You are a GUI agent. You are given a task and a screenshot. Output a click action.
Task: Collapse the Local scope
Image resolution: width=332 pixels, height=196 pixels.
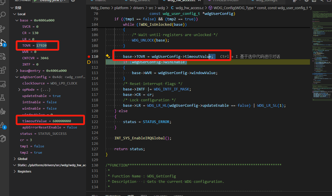click(x=15, y=14)
